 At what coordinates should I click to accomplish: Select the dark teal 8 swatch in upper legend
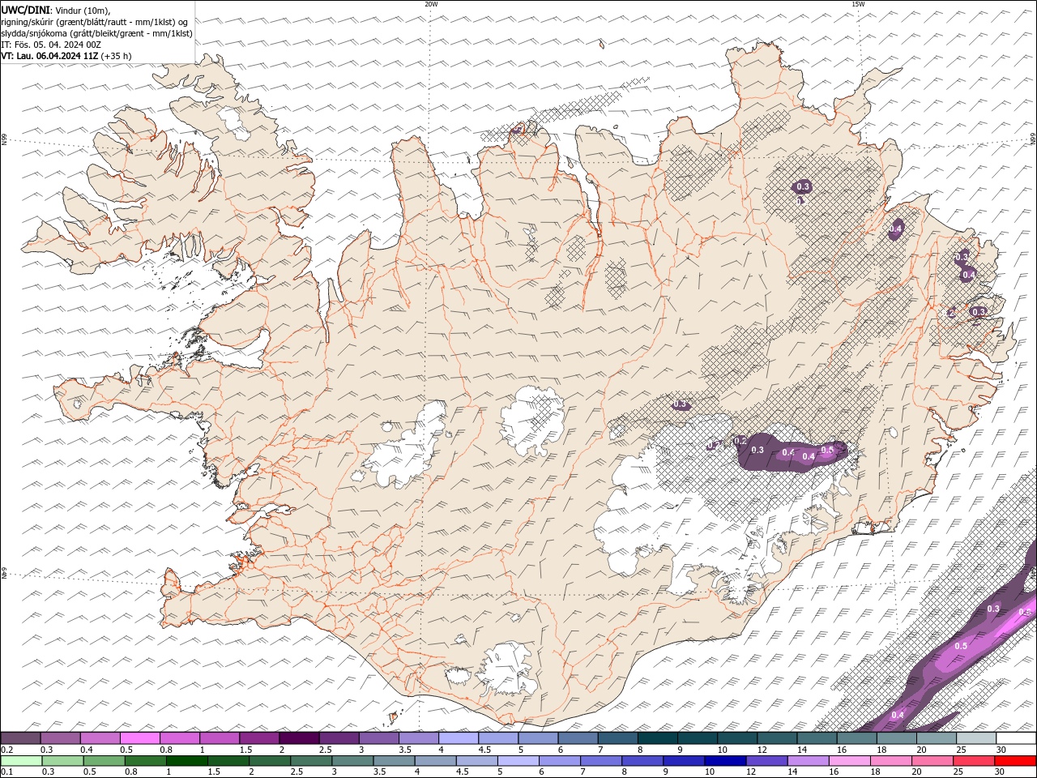[658, 738]
